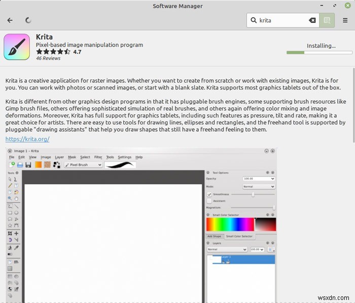Collapse the Layers panel
This screenshot has width=355, height=303.
(x=208, y=243)
